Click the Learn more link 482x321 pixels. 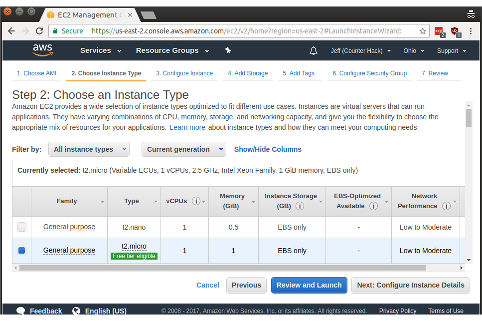point(187,127)
